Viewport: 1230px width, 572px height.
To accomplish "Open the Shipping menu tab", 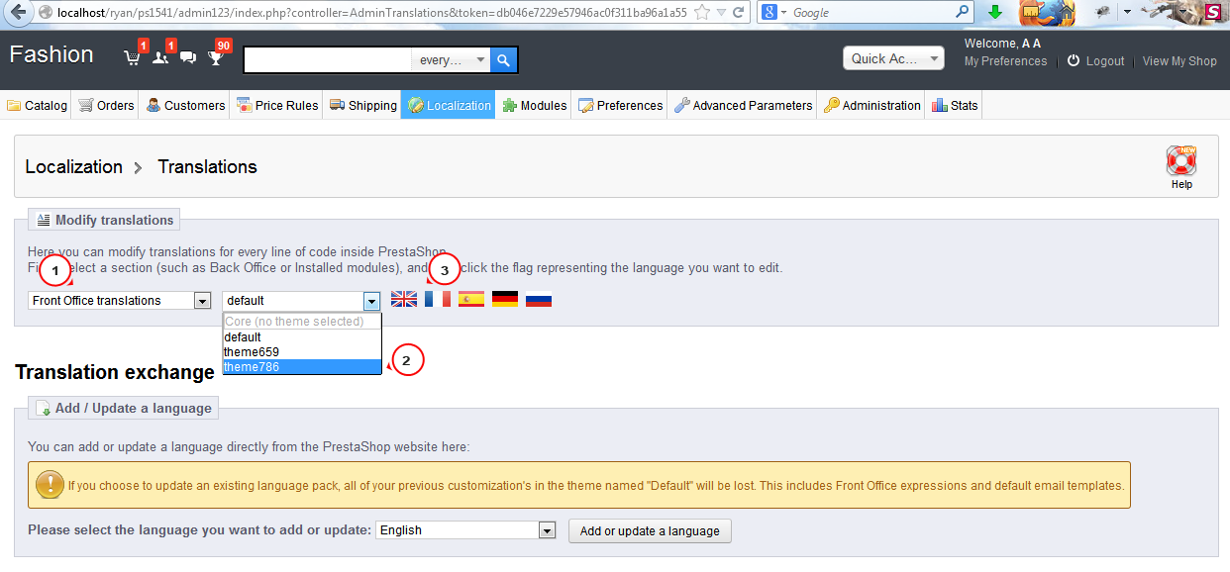I will (x=363, y=106).
